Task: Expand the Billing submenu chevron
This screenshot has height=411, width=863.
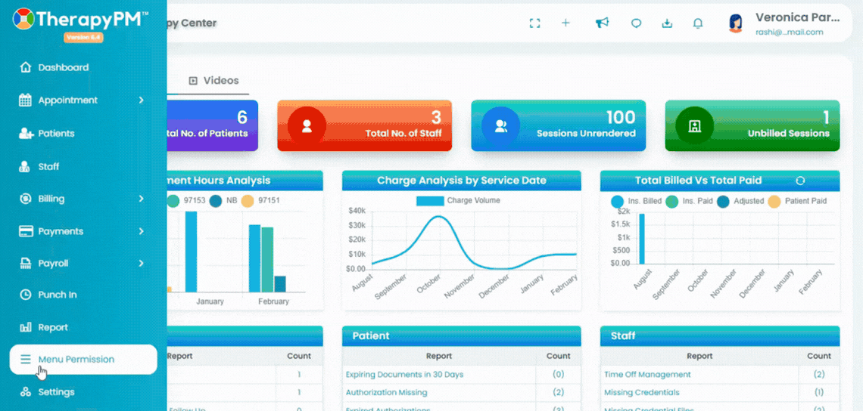Action: pyautogui.click(x=142, y=199)
